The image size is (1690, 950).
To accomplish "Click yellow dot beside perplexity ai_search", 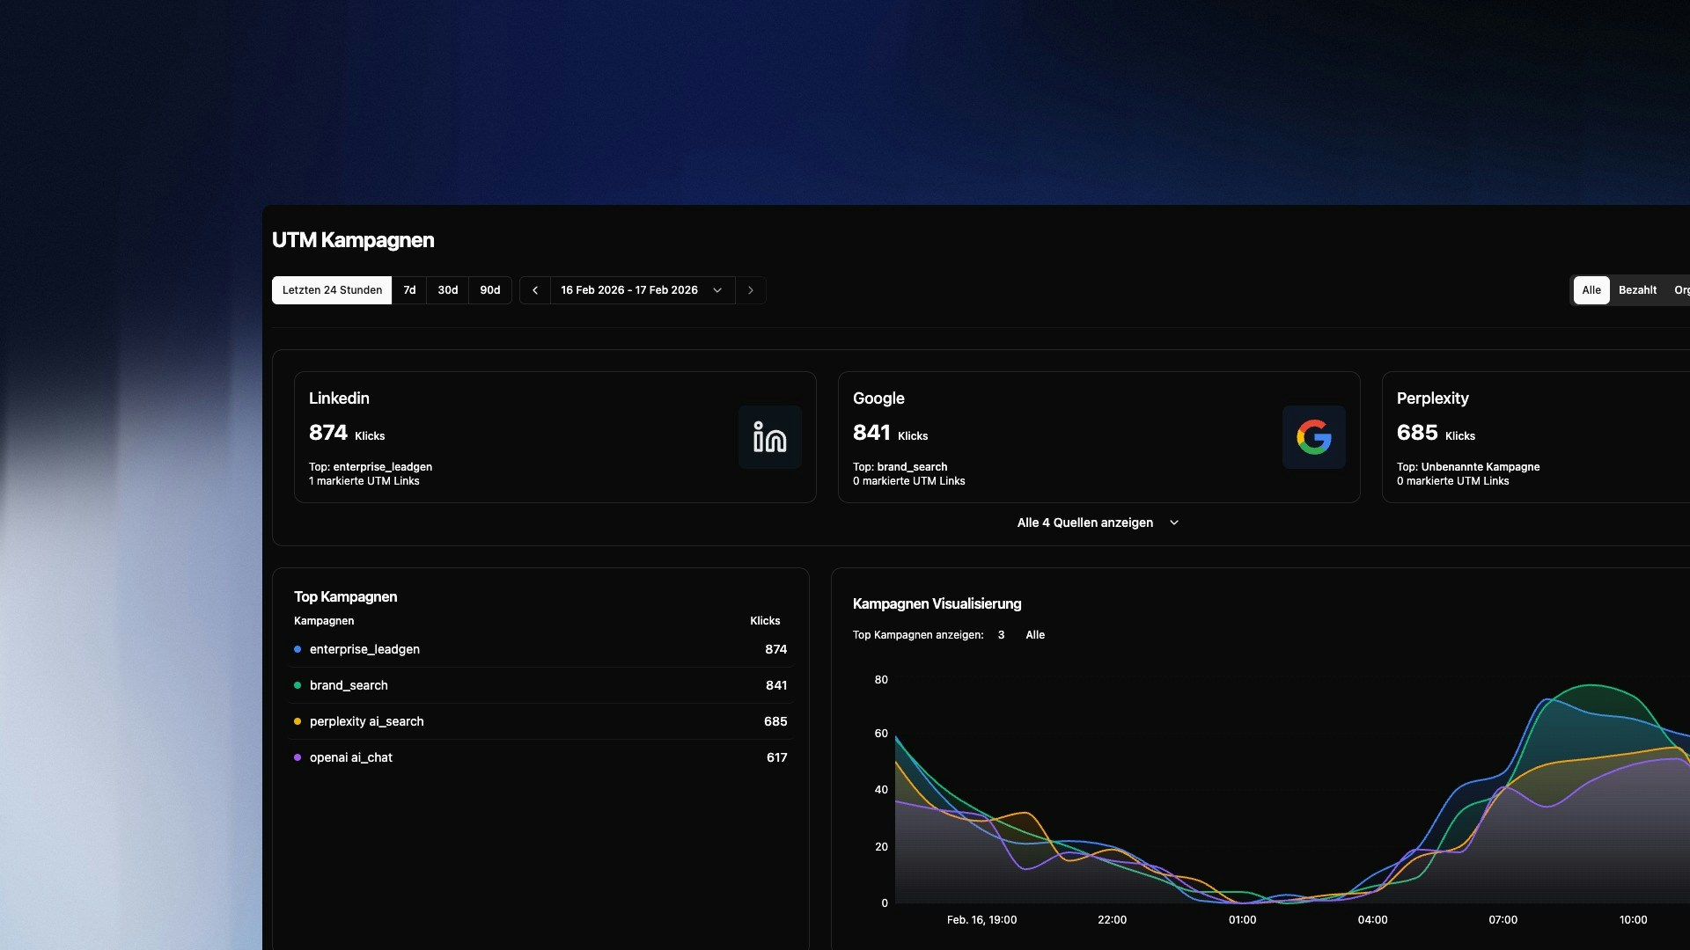I will [298, 721].
